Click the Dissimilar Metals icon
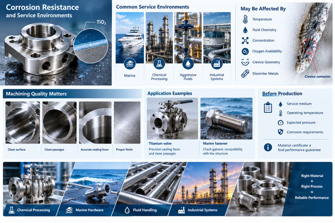Screen dimensions: 335x223 245,73
